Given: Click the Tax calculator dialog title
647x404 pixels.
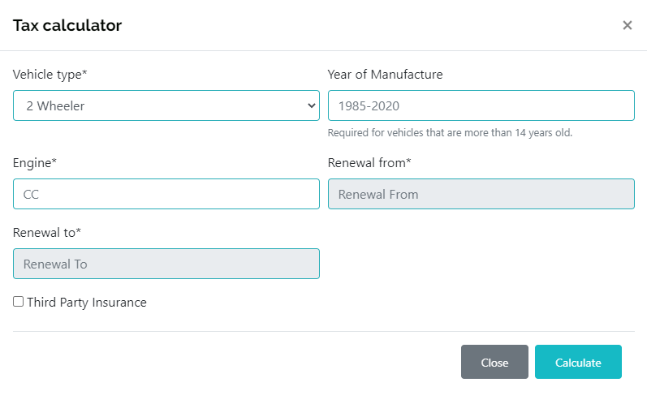Looking at the screenshot, I should click(67, 25).
